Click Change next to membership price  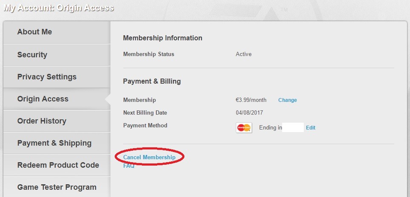[287, 100]
